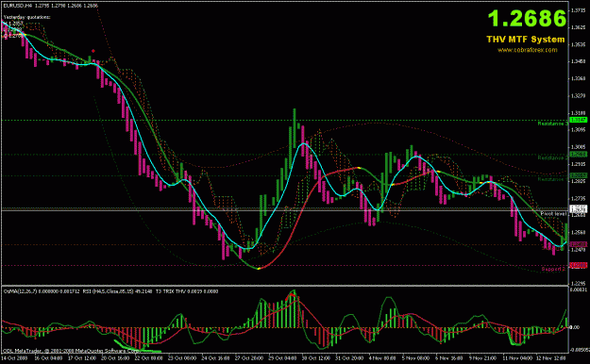Open the www.cobraforex.com link
Screen dimensions: 590x364
point(528,50)
